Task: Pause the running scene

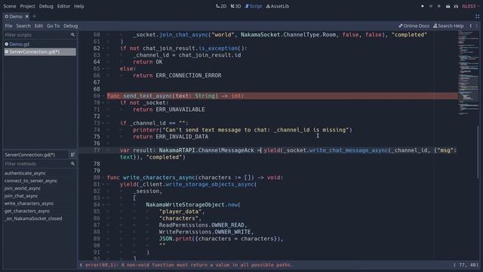Action: 431,6
